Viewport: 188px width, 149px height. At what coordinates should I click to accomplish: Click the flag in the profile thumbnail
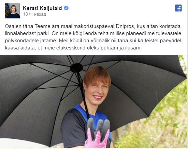7,11
